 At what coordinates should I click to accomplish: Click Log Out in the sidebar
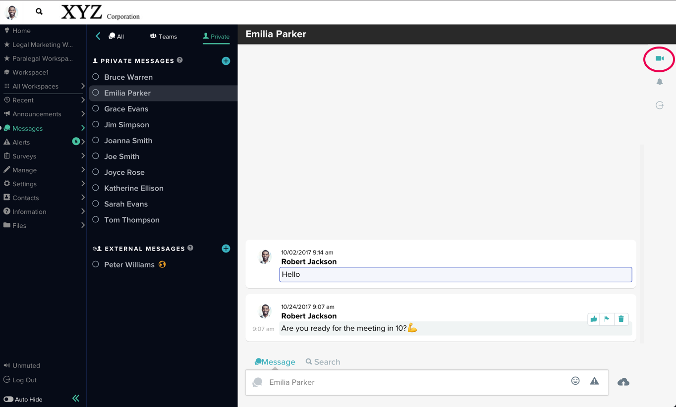tap(24, 380)
